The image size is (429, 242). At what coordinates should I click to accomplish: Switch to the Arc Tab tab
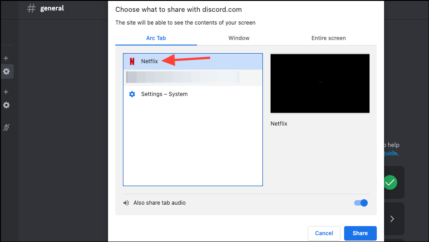point(156,38)
